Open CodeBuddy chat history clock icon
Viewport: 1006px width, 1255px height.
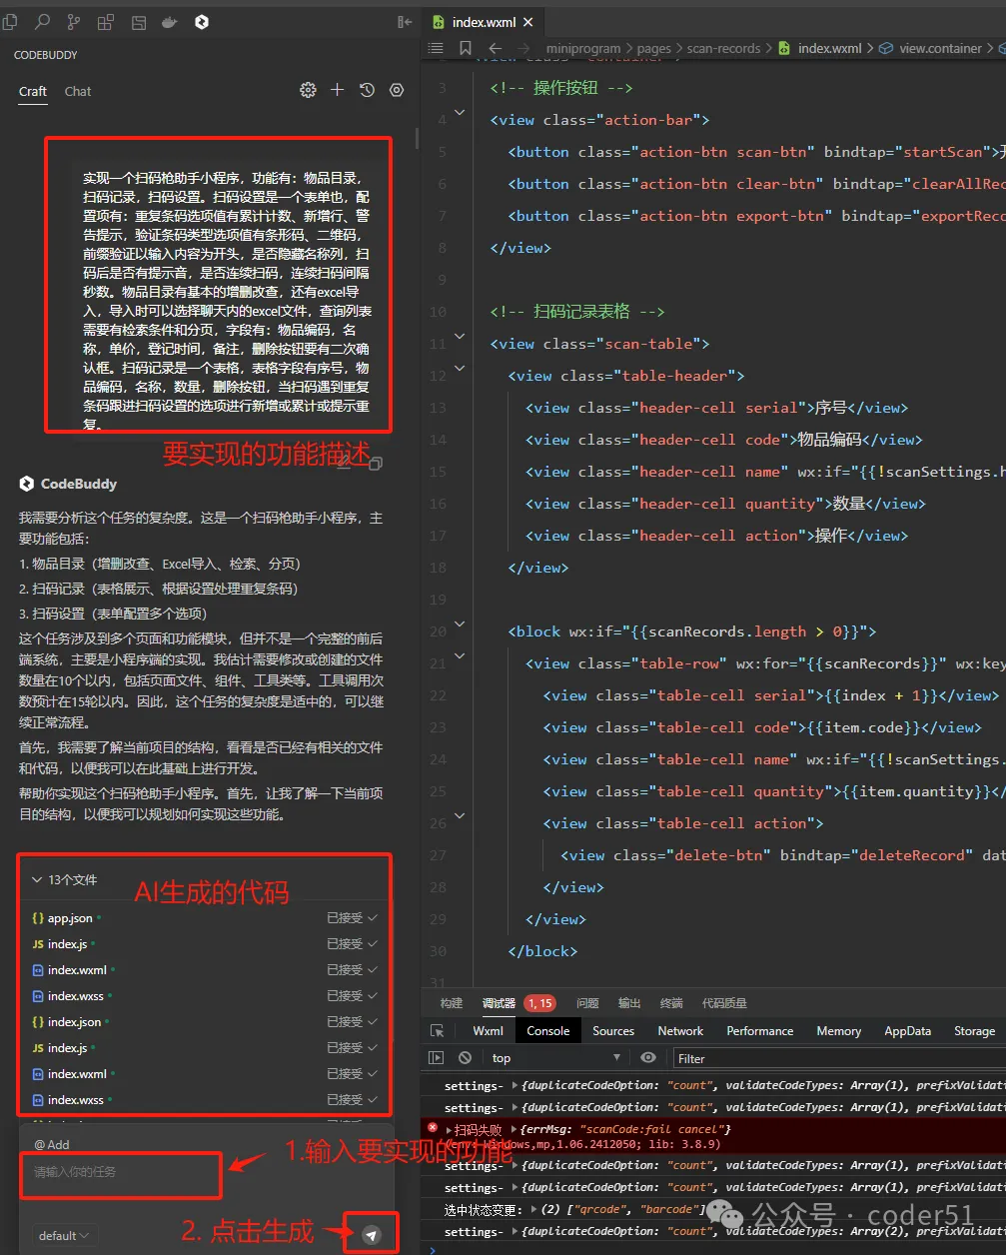point(367,90)
